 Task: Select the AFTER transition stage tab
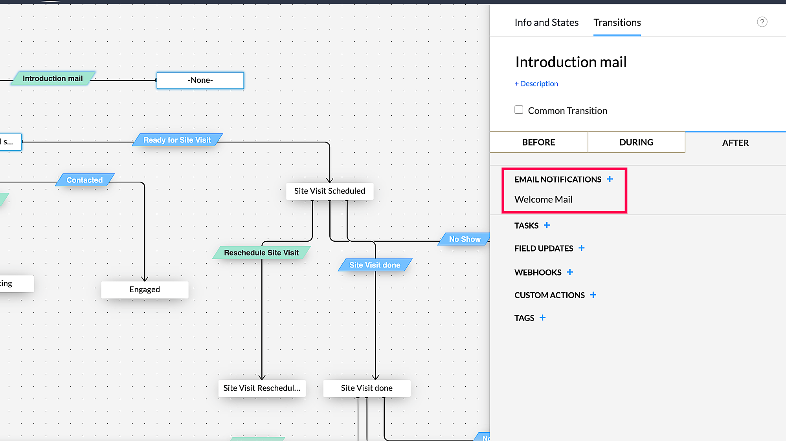pyautogui.click(x=735, y=143)
